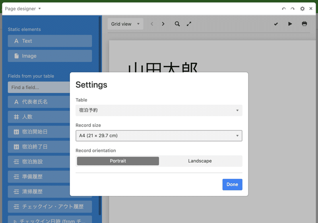Go to previous record arrow
This screenshot has width=318, height=223.
coord(152,24)
